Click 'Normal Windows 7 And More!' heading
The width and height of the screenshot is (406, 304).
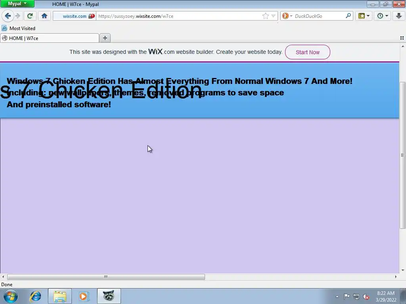point(294,81)
